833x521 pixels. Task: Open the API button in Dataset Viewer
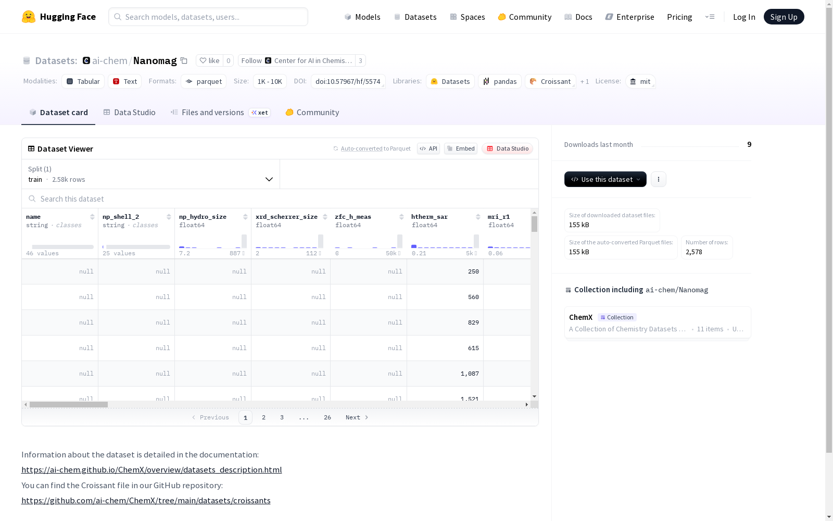point(428,148)
